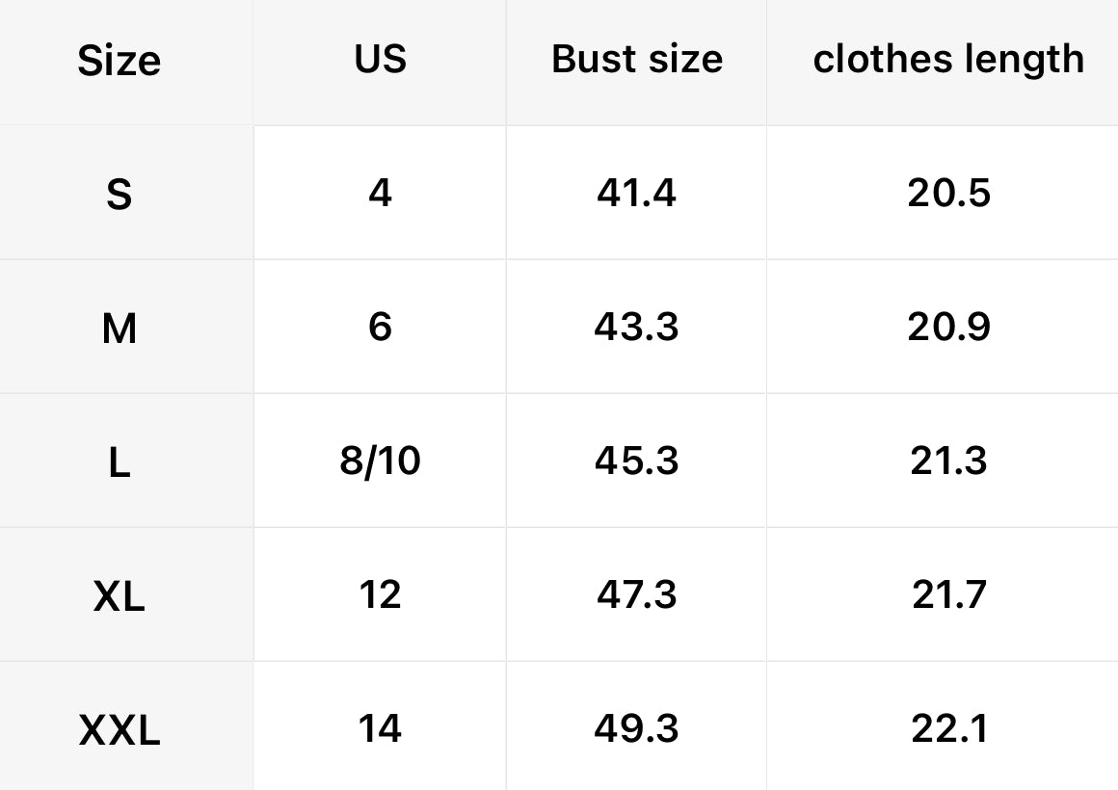The height and width of the screenshot is (790, 1118).
Task: Click the Size column header
Action: tap(119, 62)
